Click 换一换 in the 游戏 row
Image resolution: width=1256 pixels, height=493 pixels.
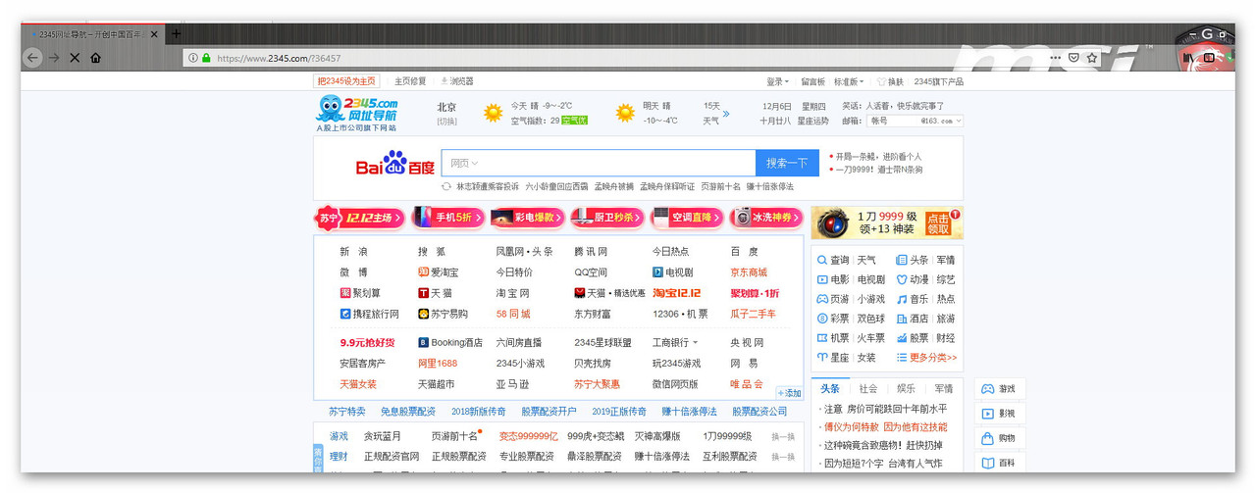(x=783, y=436)
